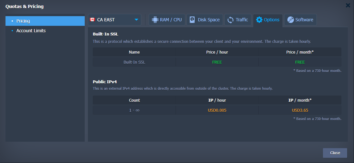
Task: Click the Traffic circular arrows icon
Action: click(231, 20)
